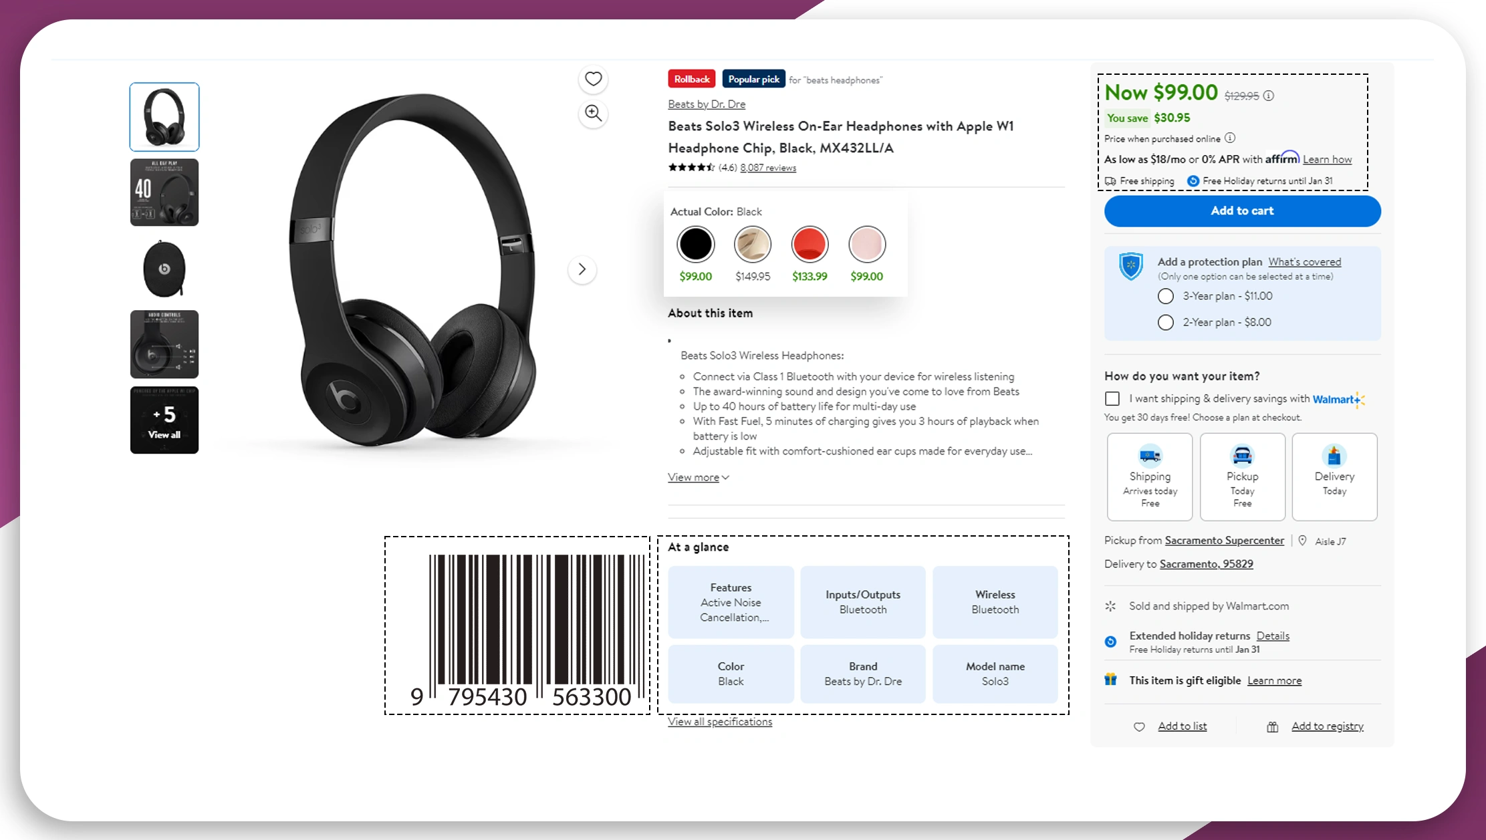Viewport: 1486px width, 840px height.
Task: Click the next image carousel arrow
Action: coord(581,269)
